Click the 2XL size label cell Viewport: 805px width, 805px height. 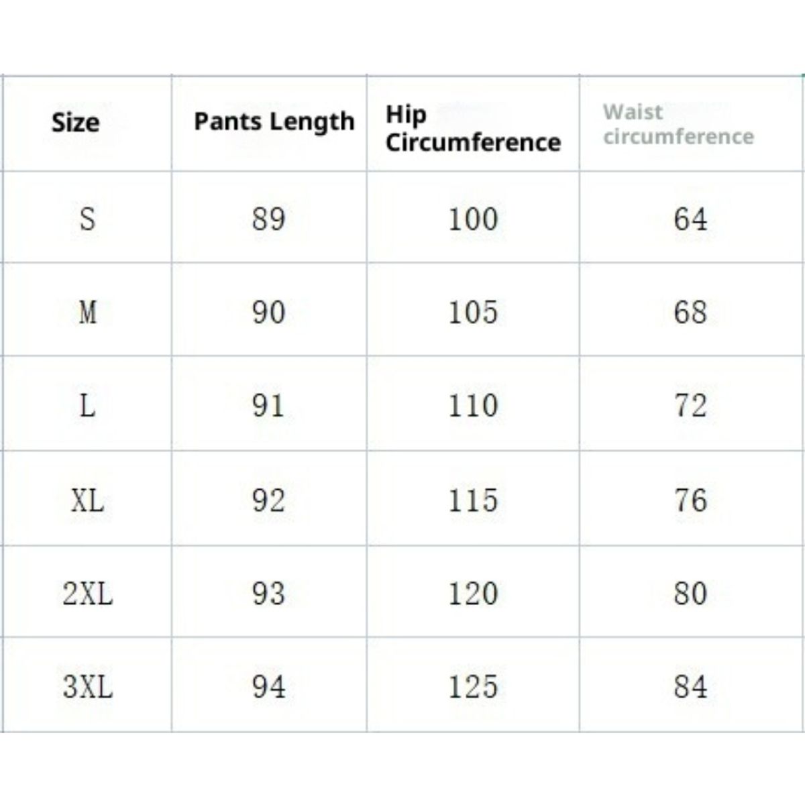point(88,593)
